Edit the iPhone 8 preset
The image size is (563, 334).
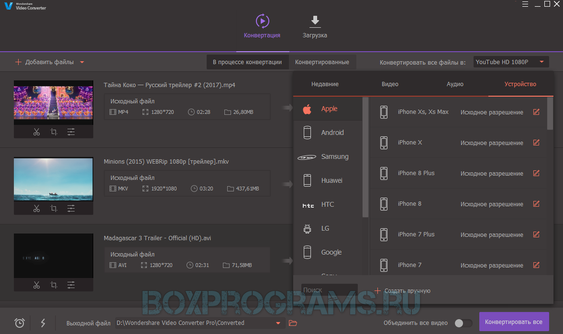[536, 204]
